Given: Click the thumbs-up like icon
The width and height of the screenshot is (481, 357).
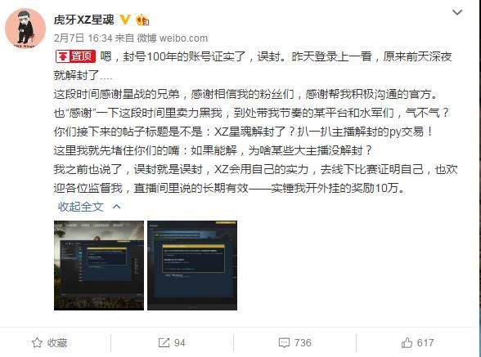Looking at the screenshot, I should point(407,342).
